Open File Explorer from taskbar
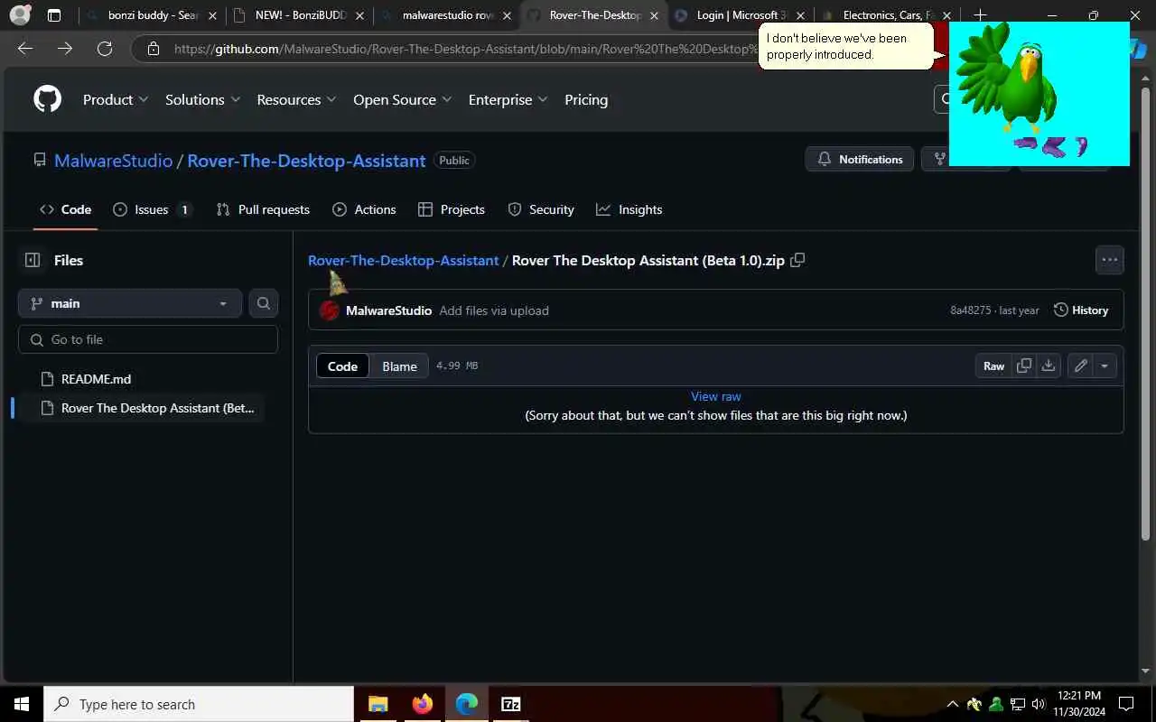 click(x=378, y=704)
